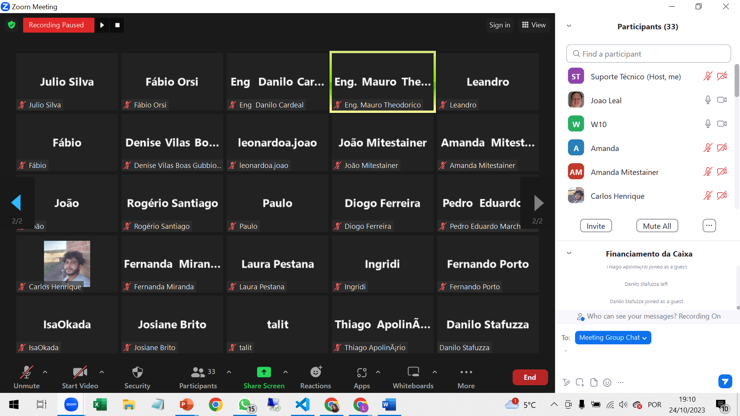The image size is (740, 416).
Task: Open the Security shield options
Action: point(137,372)
